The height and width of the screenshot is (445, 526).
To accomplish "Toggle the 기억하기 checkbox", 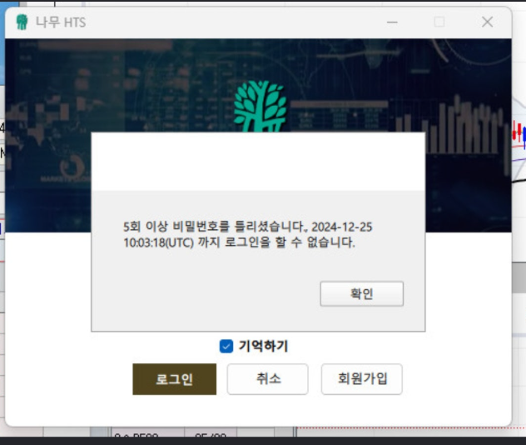I will tap(226, 346).
